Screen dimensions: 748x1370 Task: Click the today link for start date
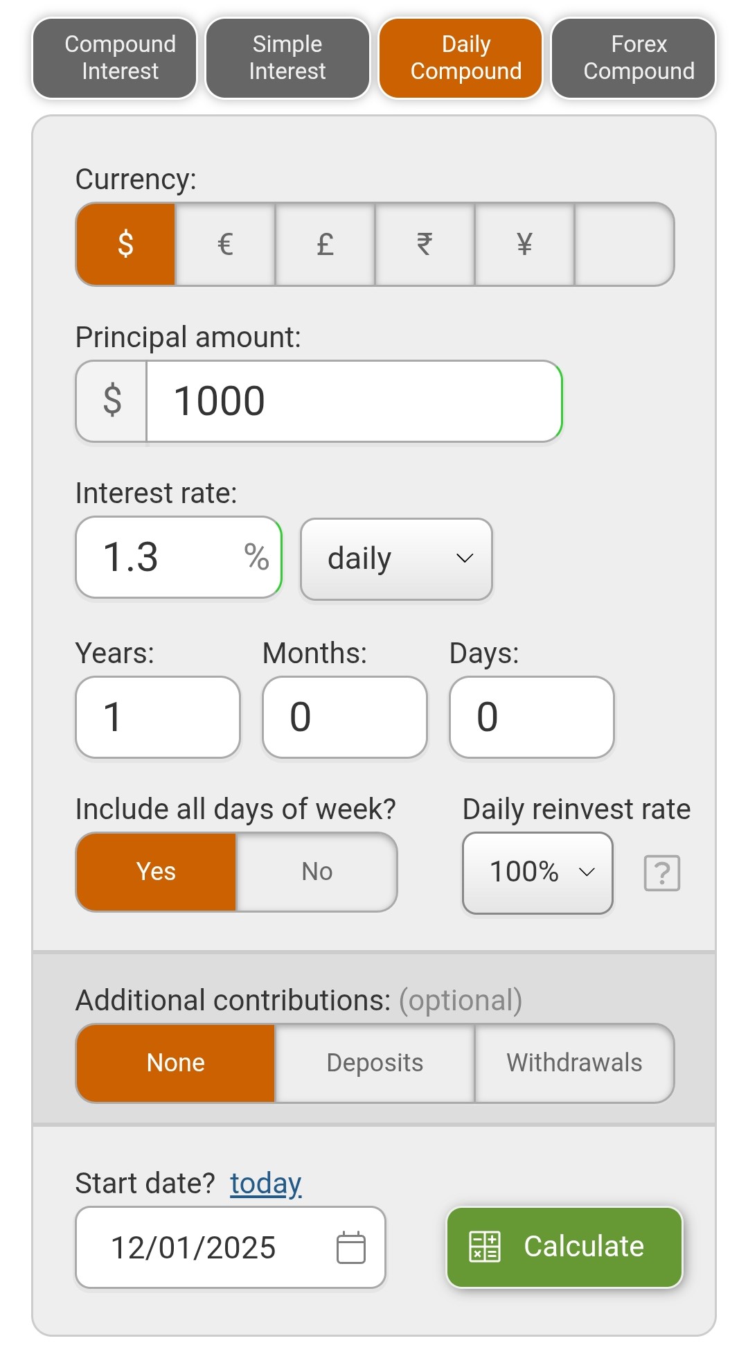[266, 1184]
